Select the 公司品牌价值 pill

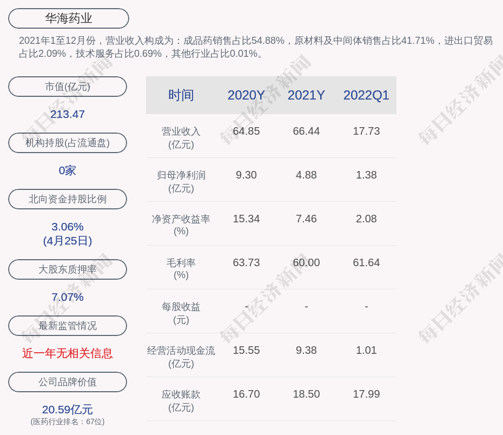click(x=68, y=382)
